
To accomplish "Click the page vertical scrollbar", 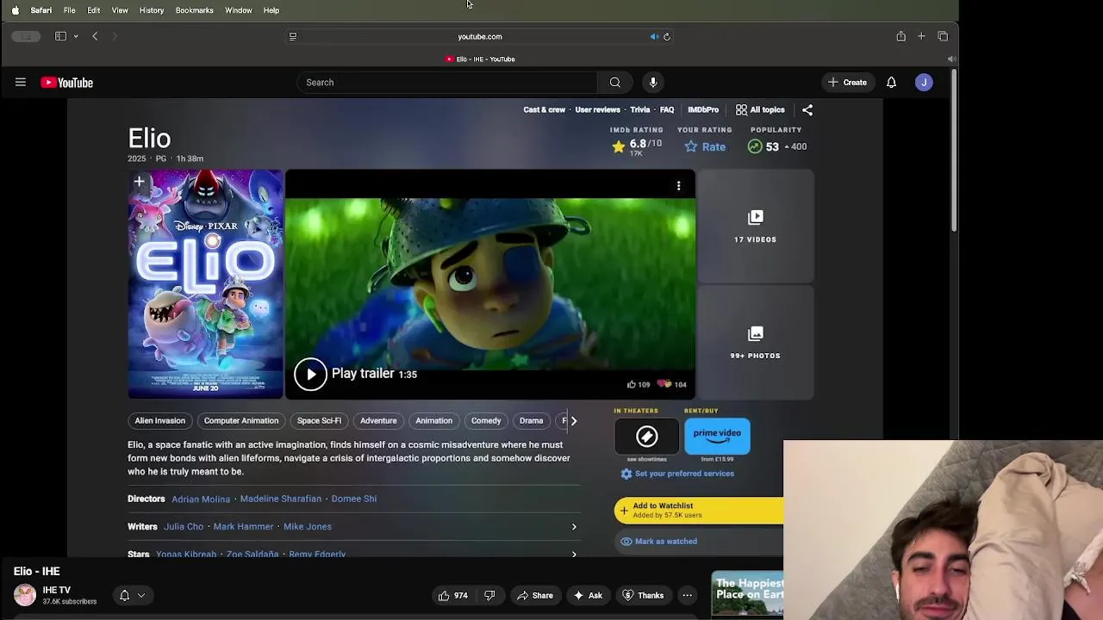I will [954, 151].
